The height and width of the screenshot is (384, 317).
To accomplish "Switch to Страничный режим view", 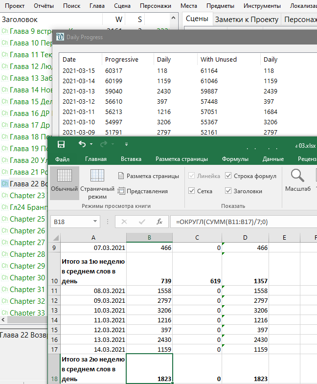I will (97, 183).
